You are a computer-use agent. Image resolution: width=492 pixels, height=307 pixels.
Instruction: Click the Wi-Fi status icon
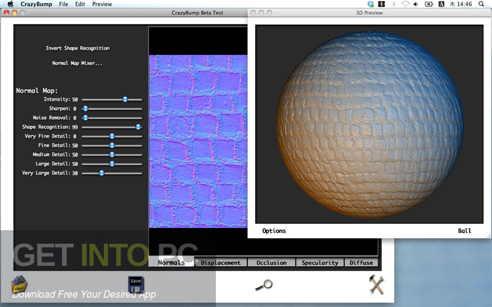pos(405,4)
